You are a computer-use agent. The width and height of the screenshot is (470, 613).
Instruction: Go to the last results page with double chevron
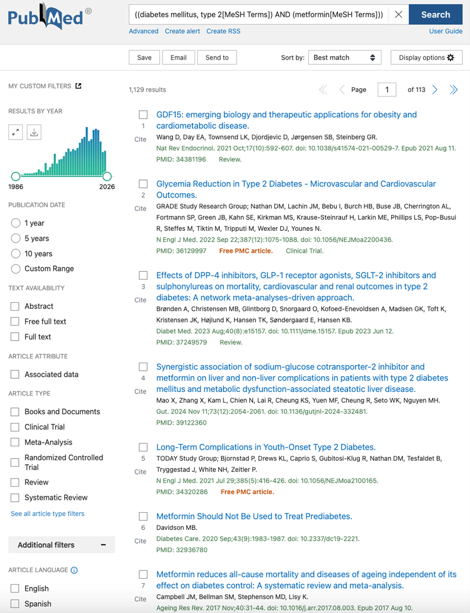[x=453, y=89]
